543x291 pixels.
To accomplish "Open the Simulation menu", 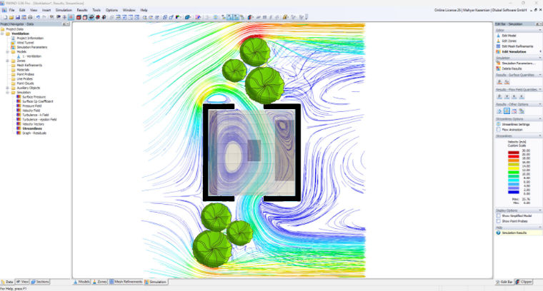I will pos(64,10).
